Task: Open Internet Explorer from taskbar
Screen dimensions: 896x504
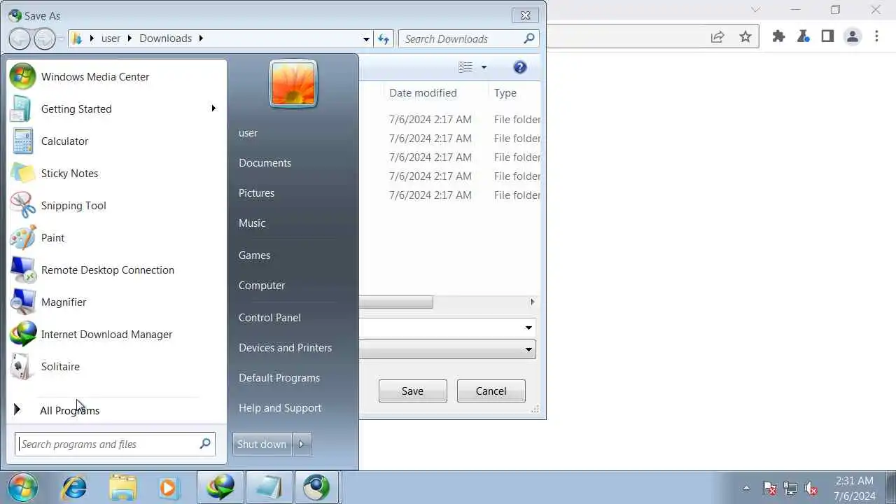Action: click(73, 487)
